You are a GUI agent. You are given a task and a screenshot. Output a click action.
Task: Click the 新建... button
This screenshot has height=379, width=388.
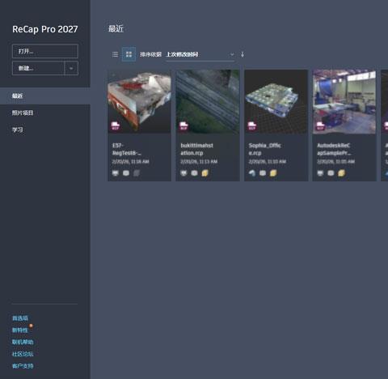coord(38,68)
